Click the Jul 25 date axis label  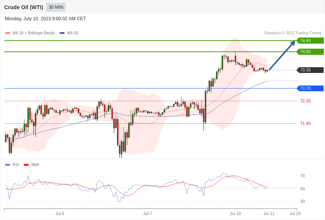pos(295,214)
